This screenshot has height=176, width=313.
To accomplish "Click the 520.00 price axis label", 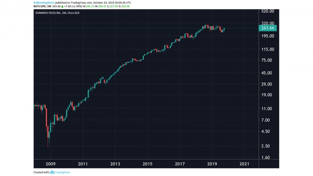I will [x=268, y=11].
